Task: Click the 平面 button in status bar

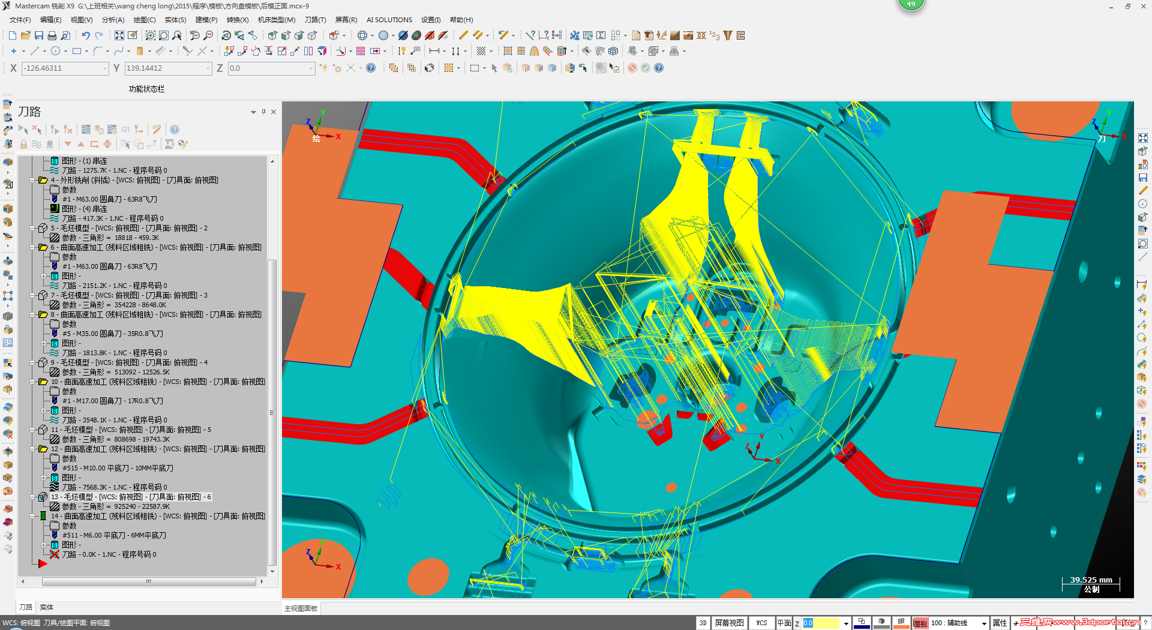Action: click(x=784, y=623)
